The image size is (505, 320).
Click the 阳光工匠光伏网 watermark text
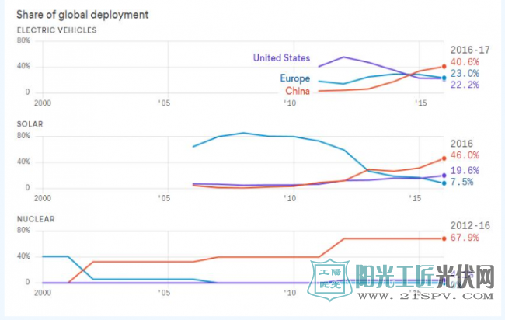(424, 277)
